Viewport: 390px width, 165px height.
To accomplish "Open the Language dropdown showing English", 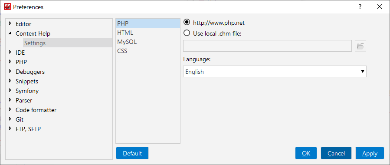I will coord(275,72).
